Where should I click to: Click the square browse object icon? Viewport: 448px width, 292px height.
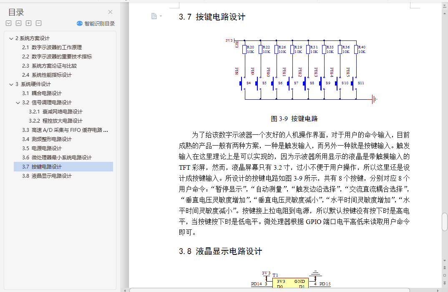445,275
